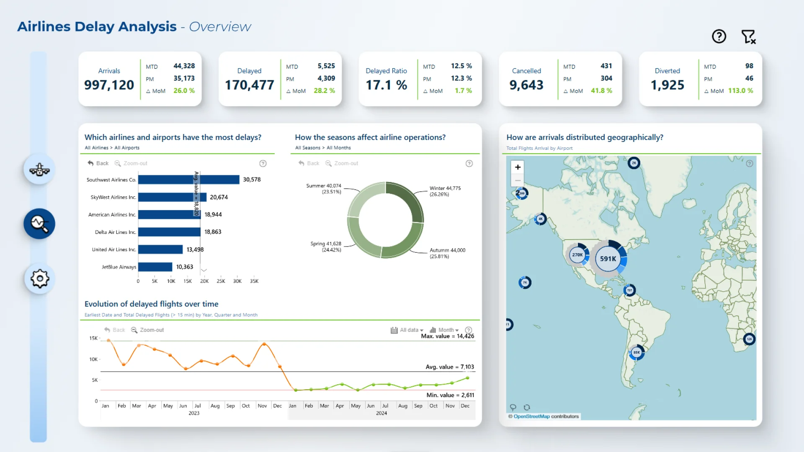Click the final Dec 2024 data point

click(x=468, y=378)
